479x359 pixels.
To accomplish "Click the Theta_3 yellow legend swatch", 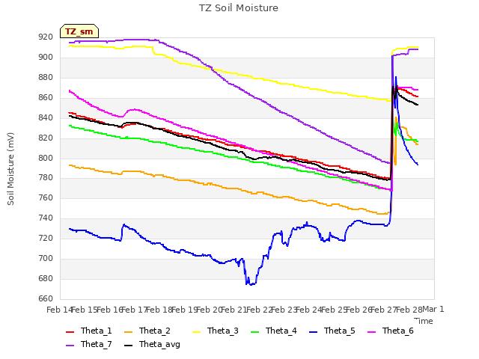I will tap(196, 331).
